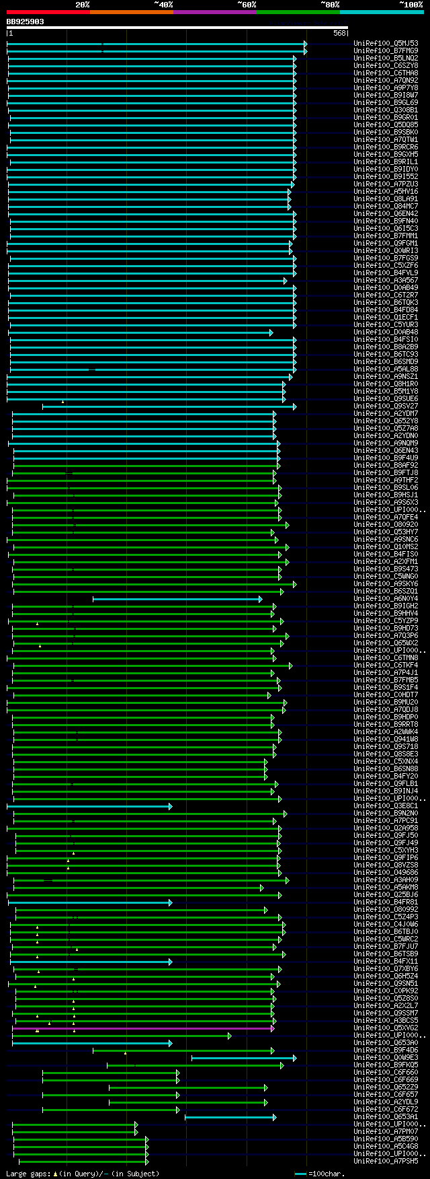
Task: Select the UniRef100_A9NQM9 label
Action: (x=386, y=443)
